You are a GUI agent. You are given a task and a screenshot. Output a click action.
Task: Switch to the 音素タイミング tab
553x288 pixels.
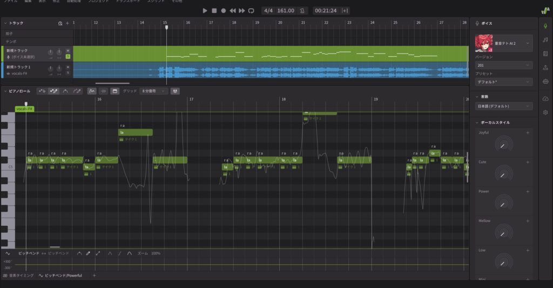coord(19,276)
